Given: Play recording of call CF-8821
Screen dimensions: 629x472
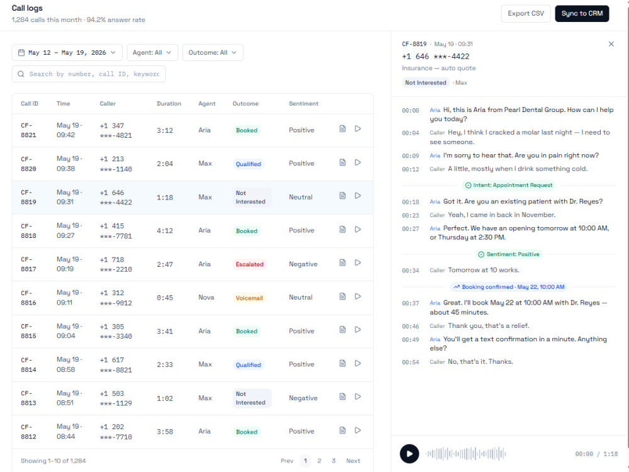Looking at the screenshot, I should 358,129.
